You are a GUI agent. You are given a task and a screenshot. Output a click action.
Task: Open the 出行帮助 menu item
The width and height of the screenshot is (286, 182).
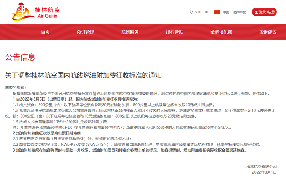click(175, 32)
